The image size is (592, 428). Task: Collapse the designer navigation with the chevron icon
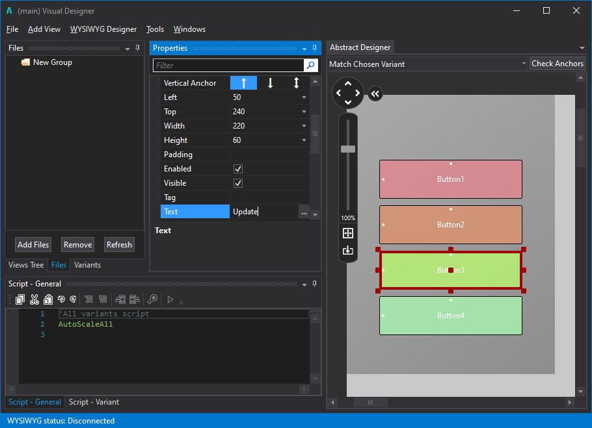click(x=375, y=94)
